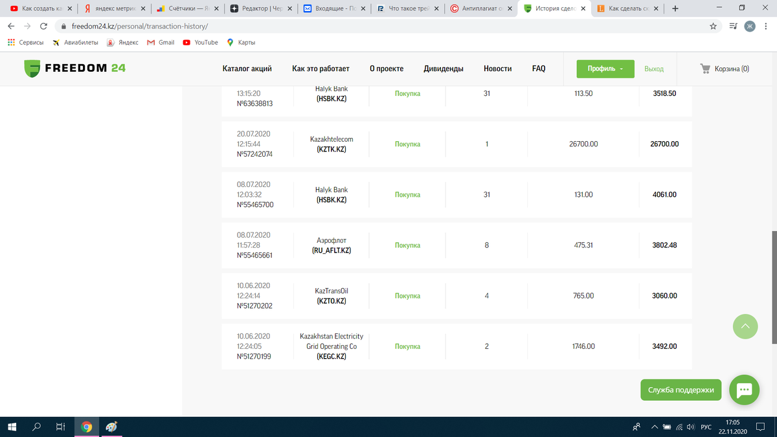The width and height of the screenshot is (777, 437).
Task: Open the media control icon in toolbar
Action: (x=732, y=27)
